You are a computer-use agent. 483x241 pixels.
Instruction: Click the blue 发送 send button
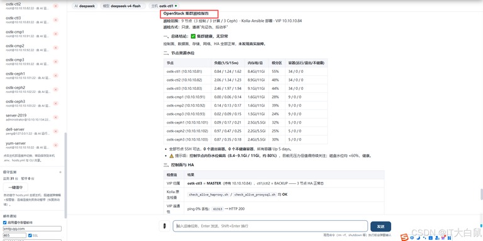pyautogui.click(x=380, y=227)
